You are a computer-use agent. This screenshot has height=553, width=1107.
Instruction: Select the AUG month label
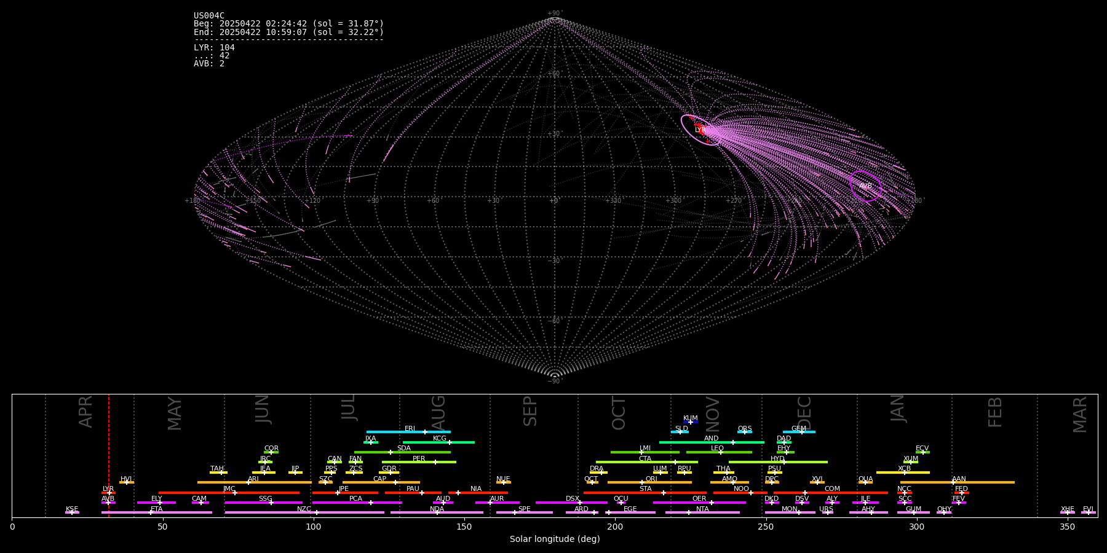(438, 411)
